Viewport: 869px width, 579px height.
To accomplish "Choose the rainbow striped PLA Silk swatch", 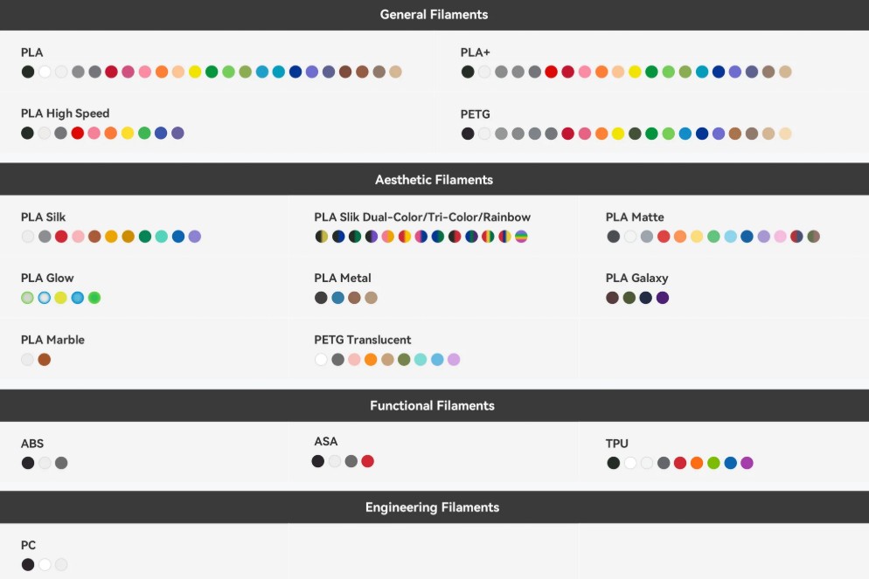I will click(521, 237).
